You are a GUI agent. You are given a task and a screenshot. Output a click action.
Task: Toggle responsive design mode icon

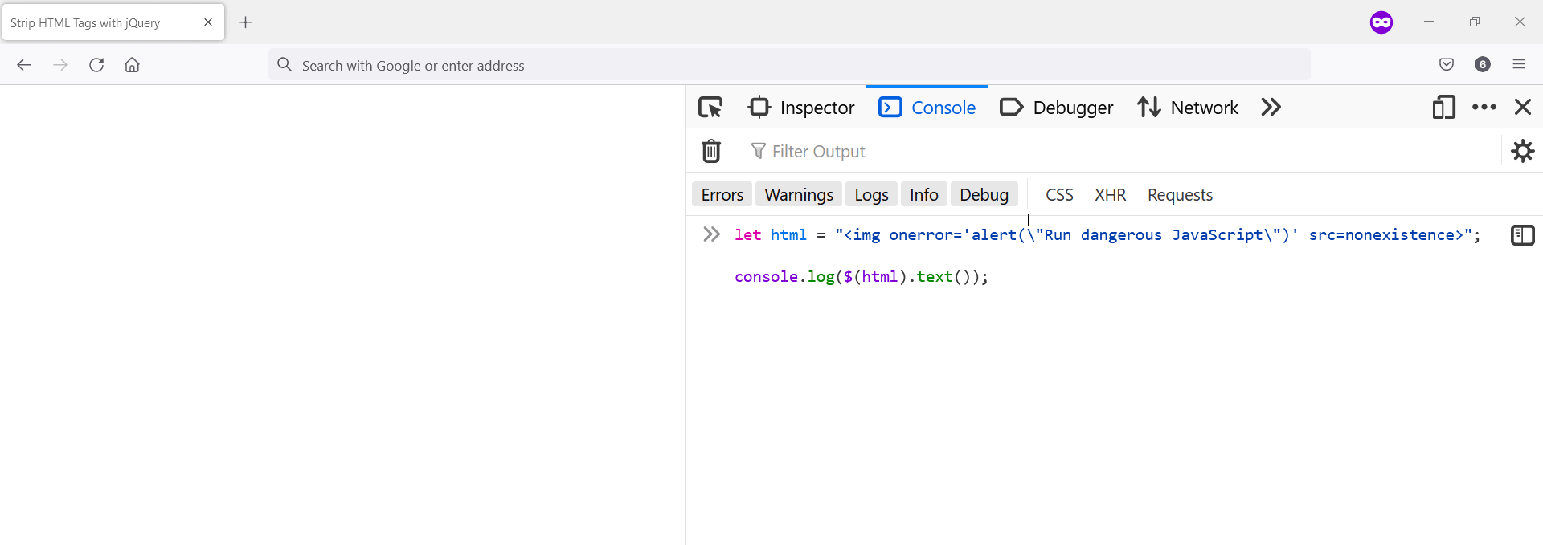(1443, 107)
